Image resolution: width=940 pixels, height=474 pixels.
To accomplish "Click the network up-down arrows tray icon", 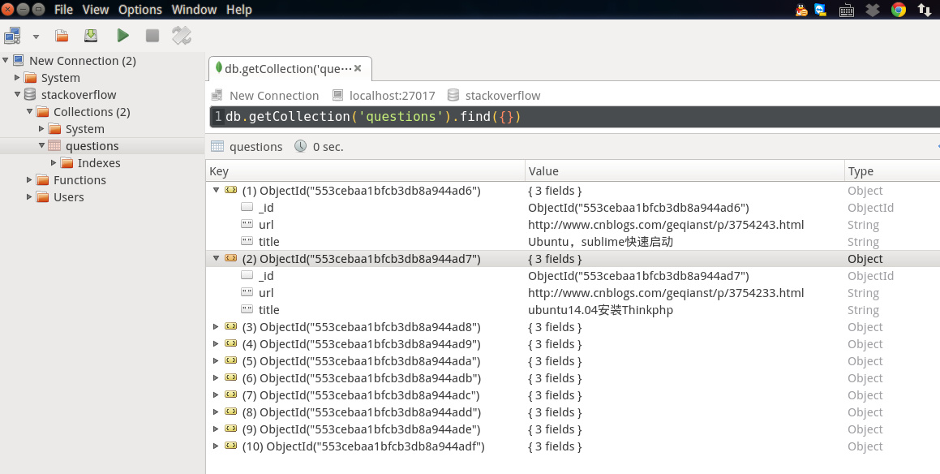I will pyautogui.click(x=925, y=10).
